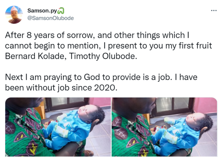Image resolution: width=220 pixels, height=157 pixels.
Task: Click the pink wall in the right photo
Action: [x=206, y=105]
